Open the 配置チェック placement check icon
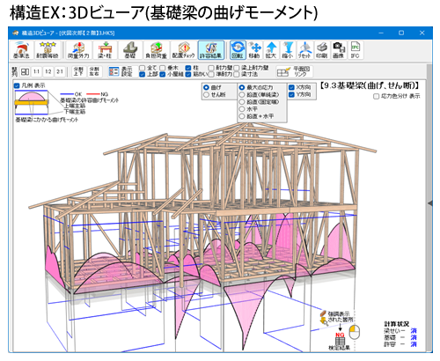 click(183, 50)
